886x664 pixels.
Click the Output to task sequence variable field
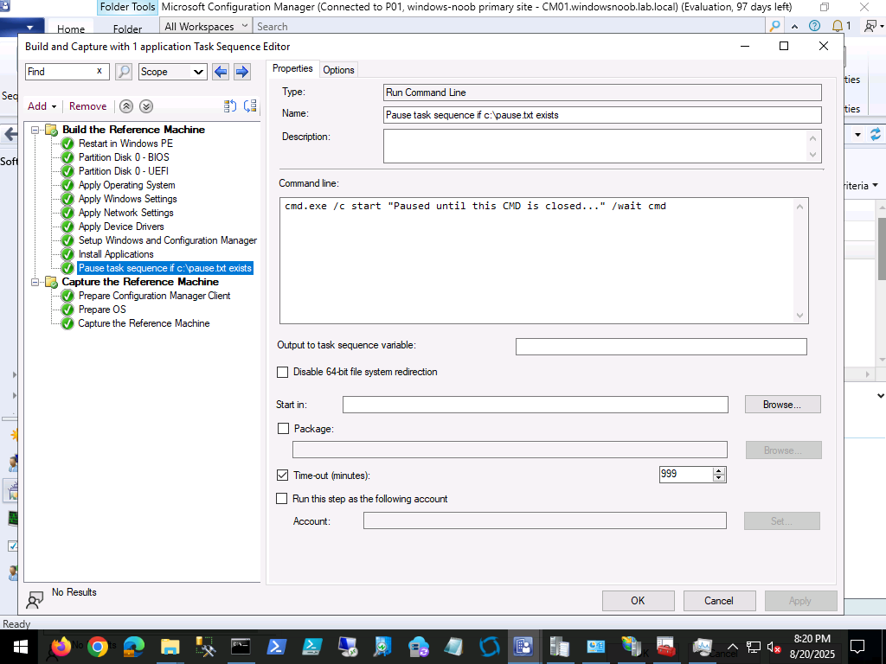tap(661, 347)
